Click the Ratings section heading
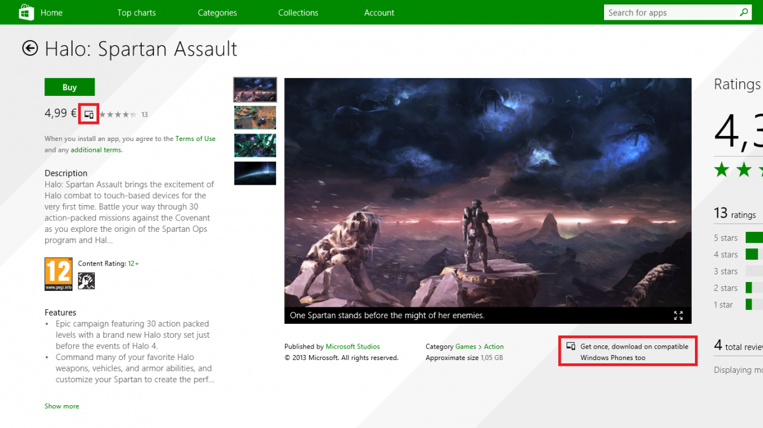 click(738, 84)
